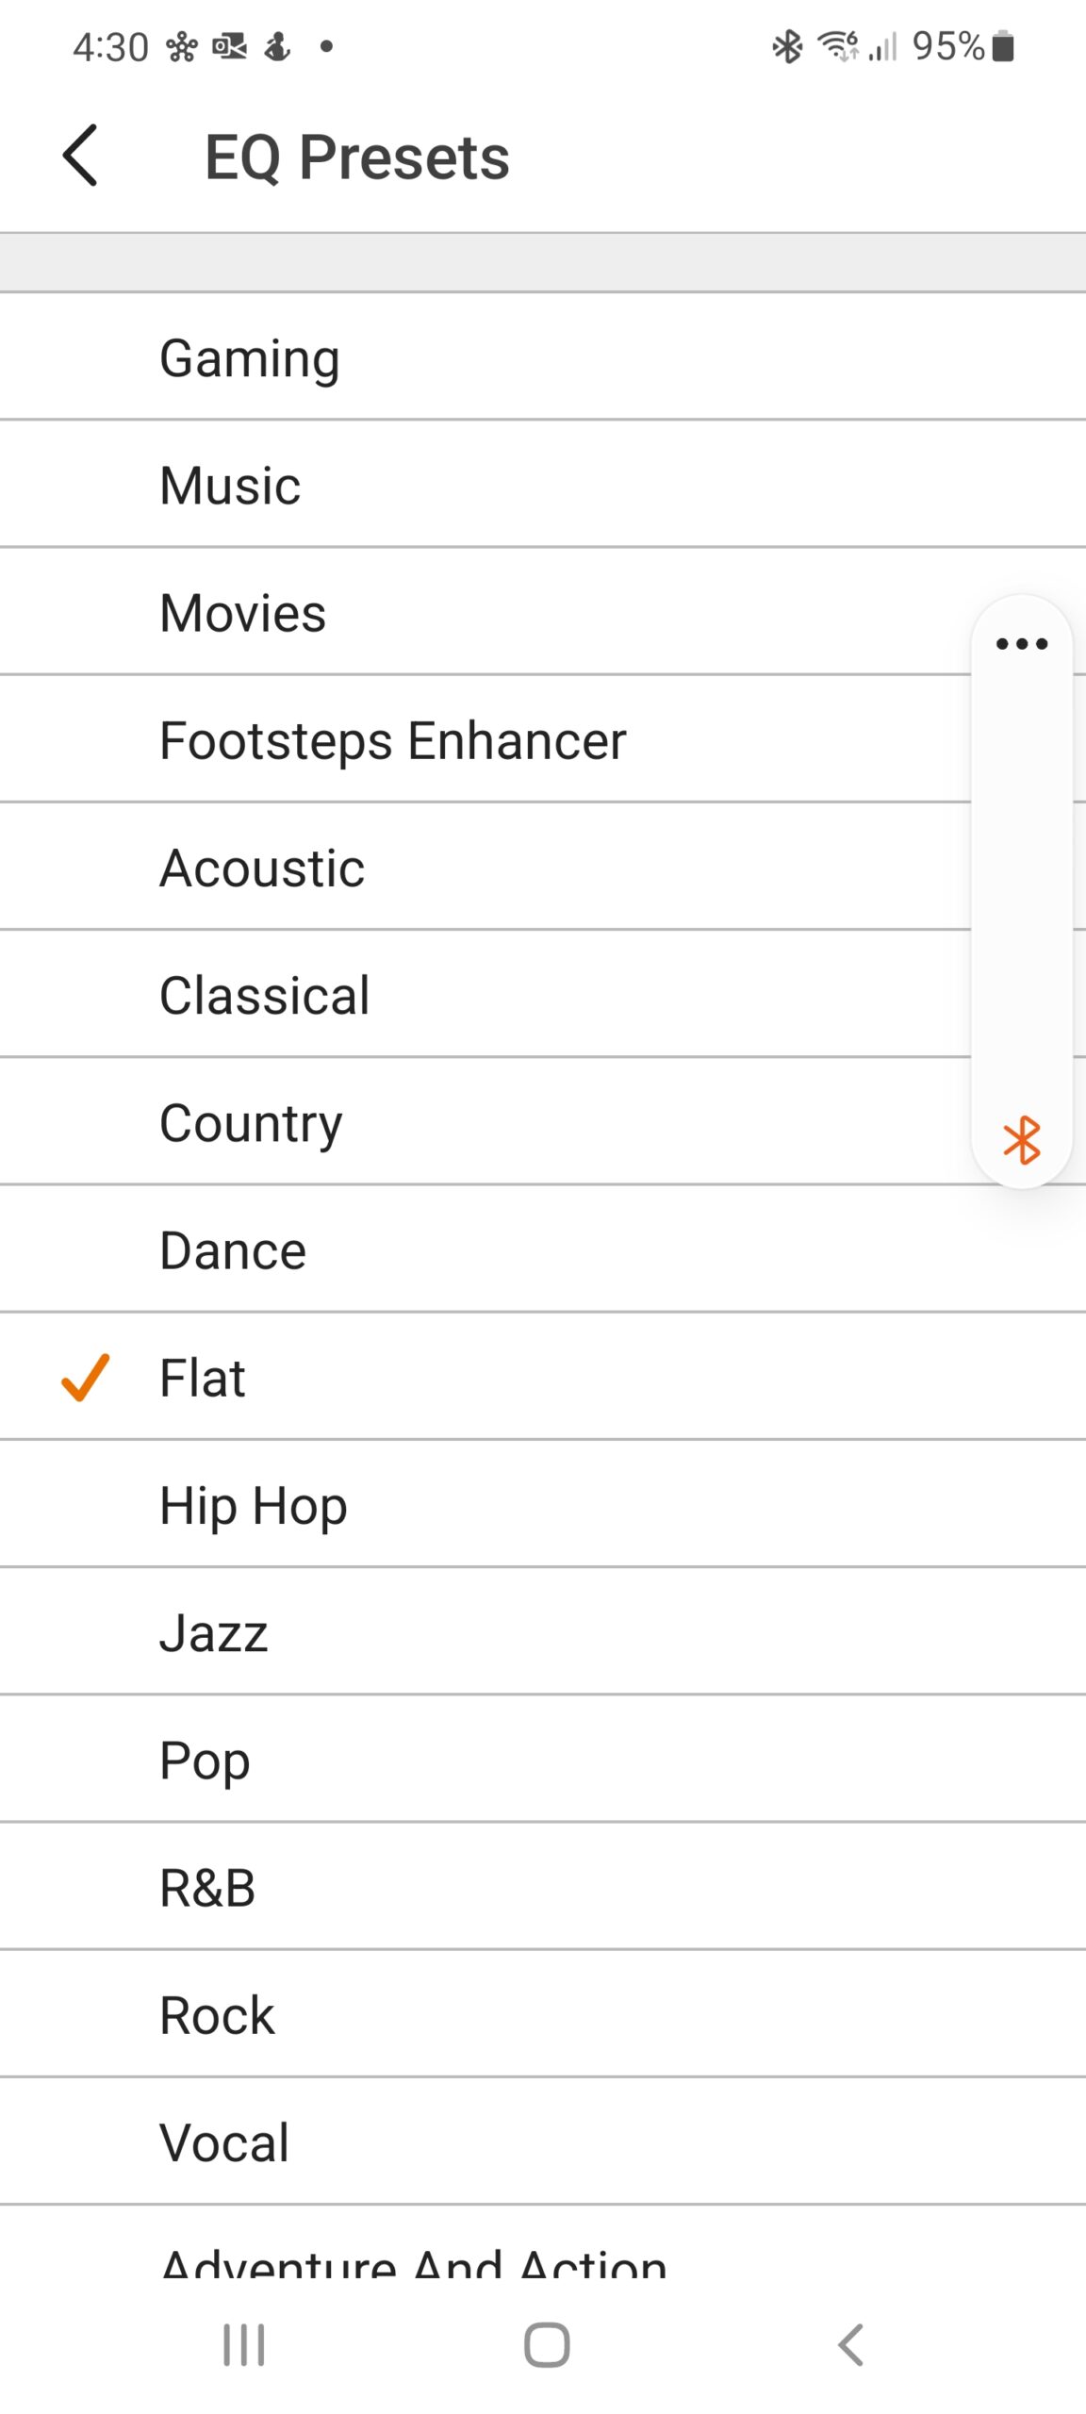Select the Classical preset
This screenshot has height=2414, width=1086.
click(x=265, y=996)
